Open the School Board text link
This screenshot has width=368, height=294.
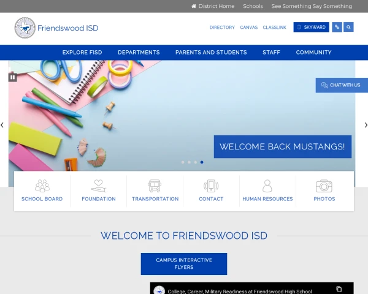(42, 199)
